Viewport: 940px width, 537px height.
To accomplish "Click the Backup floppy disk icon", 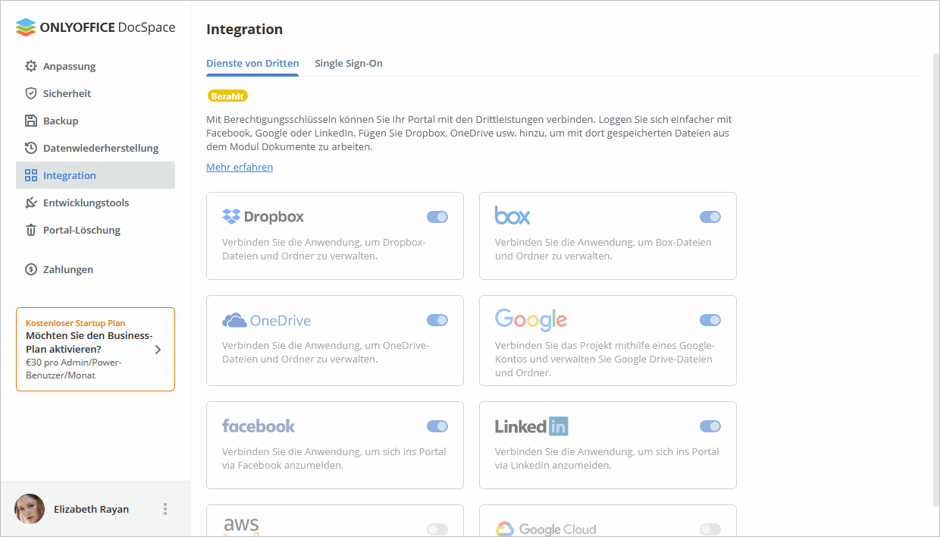I will tap(31, 121).
